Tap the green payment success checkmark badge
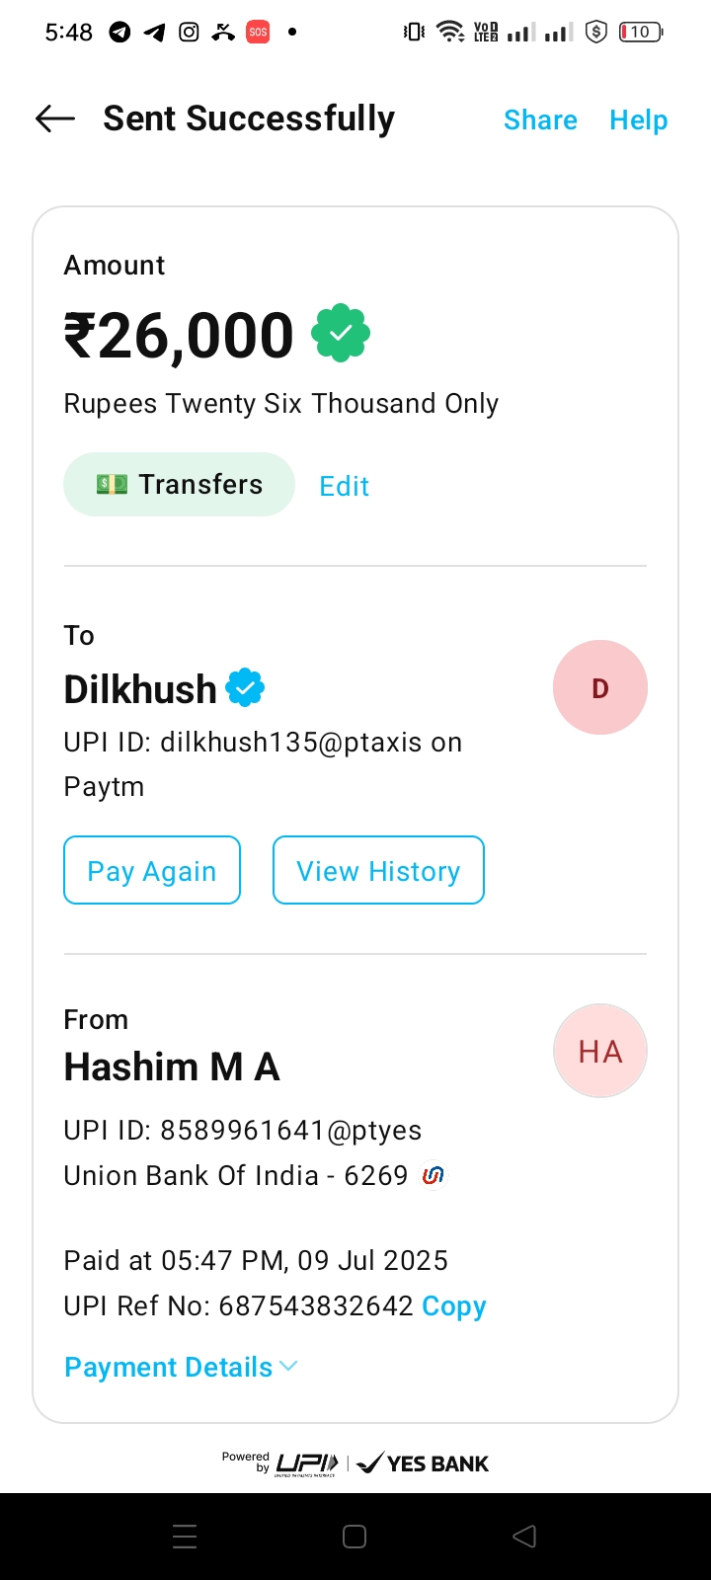 tap(341, 334)
